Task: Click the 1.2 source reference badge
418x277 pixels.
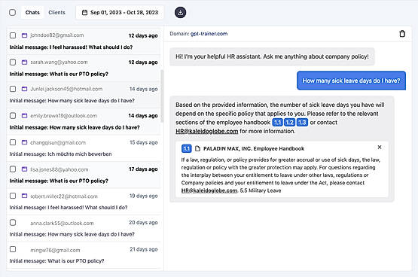Action: coord(290,123)
